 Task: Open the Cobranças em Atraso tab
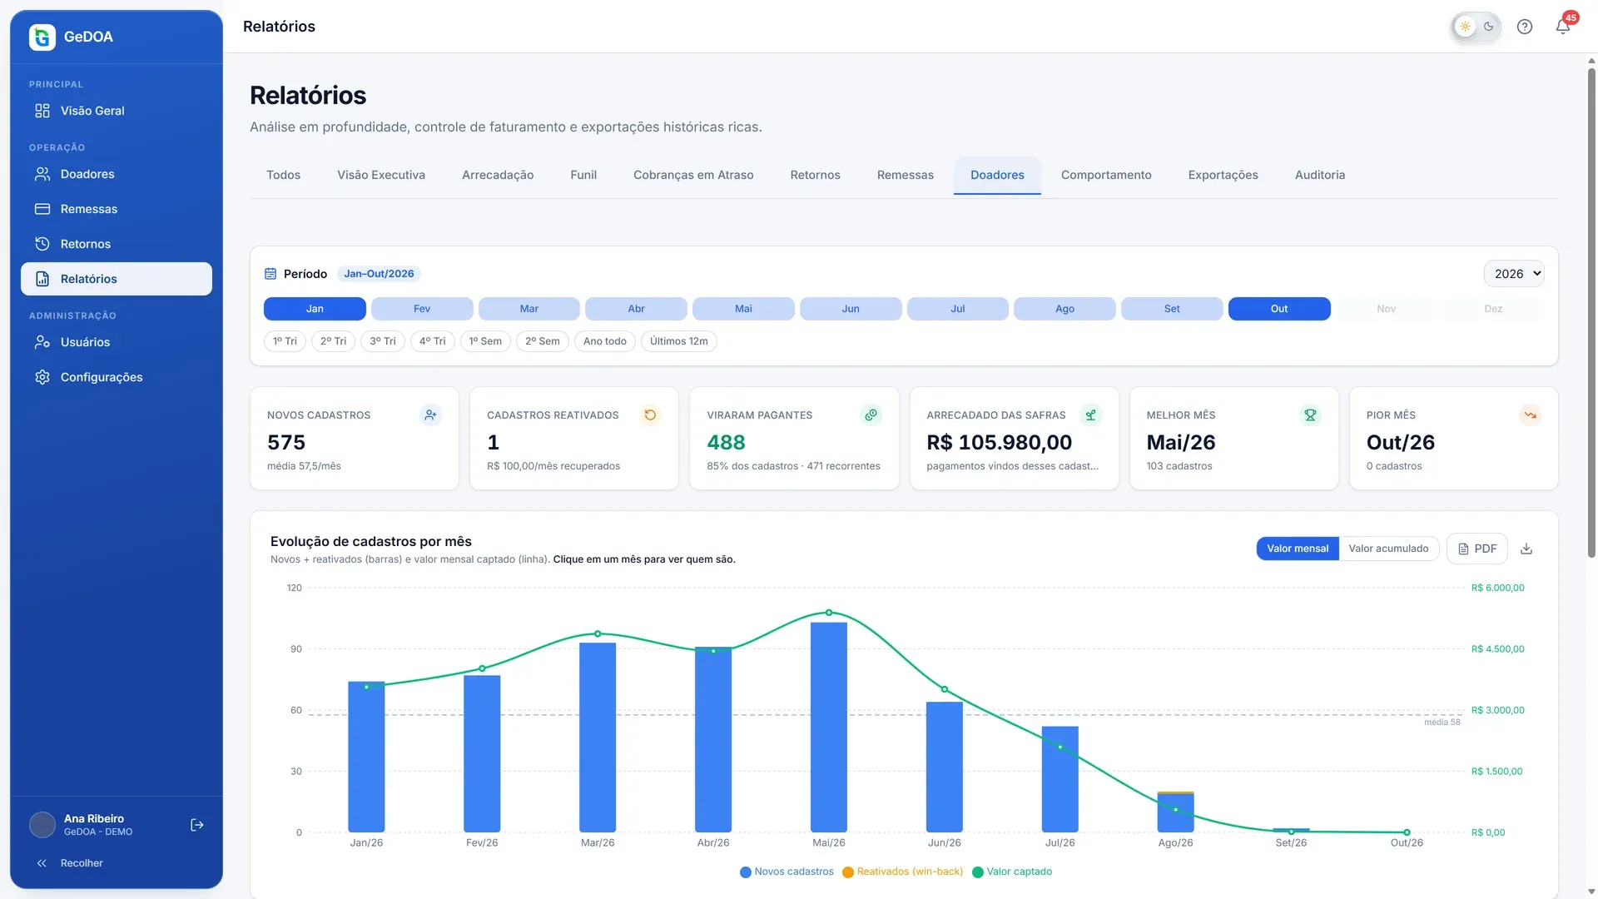tap(693, 175)
